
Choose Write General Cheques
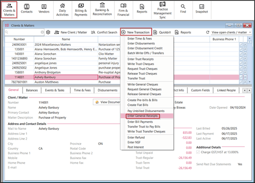click(143, 84)
